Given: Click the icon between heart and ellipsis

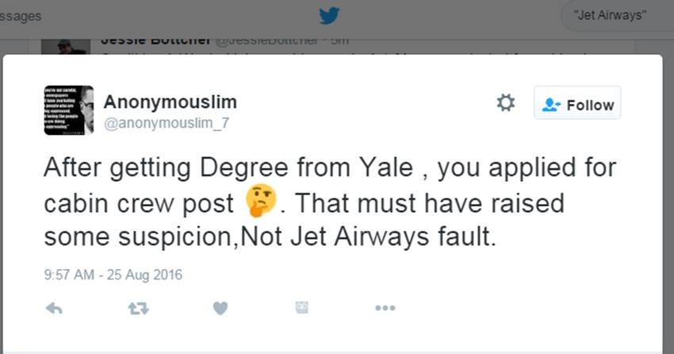Looking at the screenshot, I should pyautogui.click(x=302, y=308).
